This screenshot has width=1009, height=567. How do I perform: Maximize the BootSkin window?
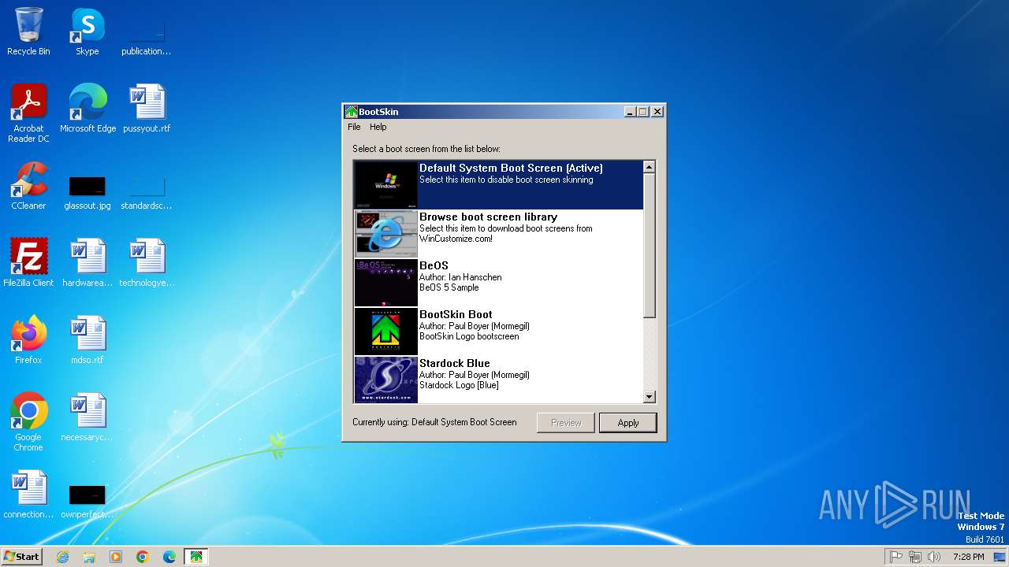point(642,112)
